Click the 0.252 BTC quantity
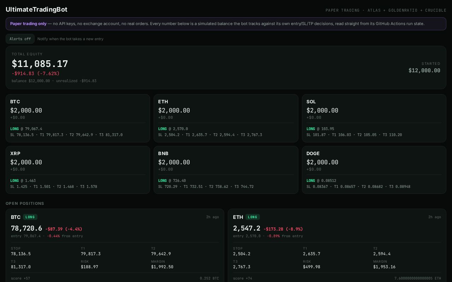The height and width of the screenshot is (282, 452). point(209,278)
